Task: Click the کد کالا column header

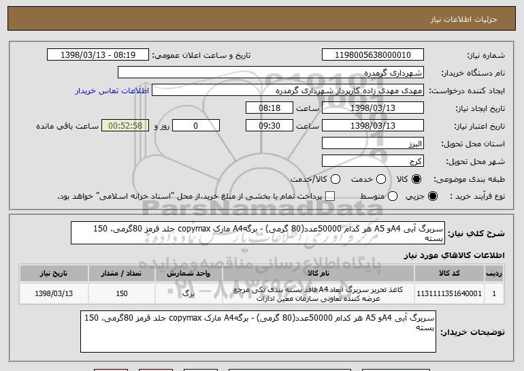Action: pos(449,274)
